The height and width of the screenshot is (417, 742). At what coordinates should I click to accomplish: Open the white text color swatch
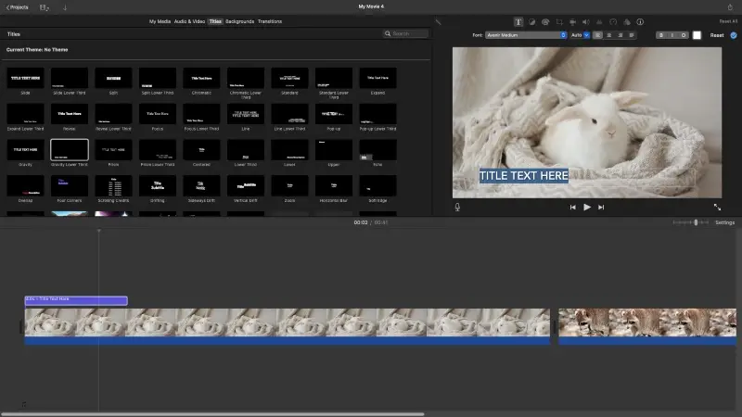pyautogui.click(x=697, y=35)
